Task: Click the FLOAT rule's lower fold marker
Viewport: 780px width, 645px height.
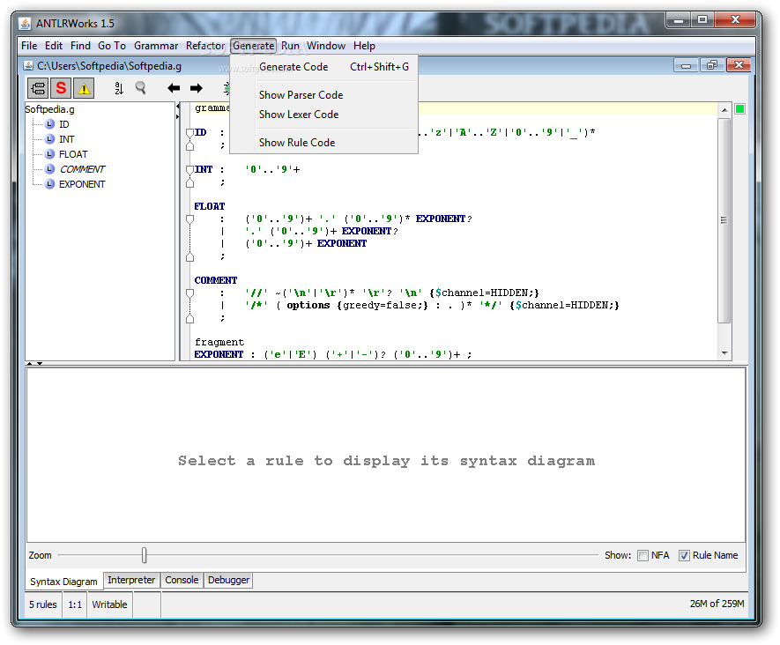Action: [x=189, y=256]
